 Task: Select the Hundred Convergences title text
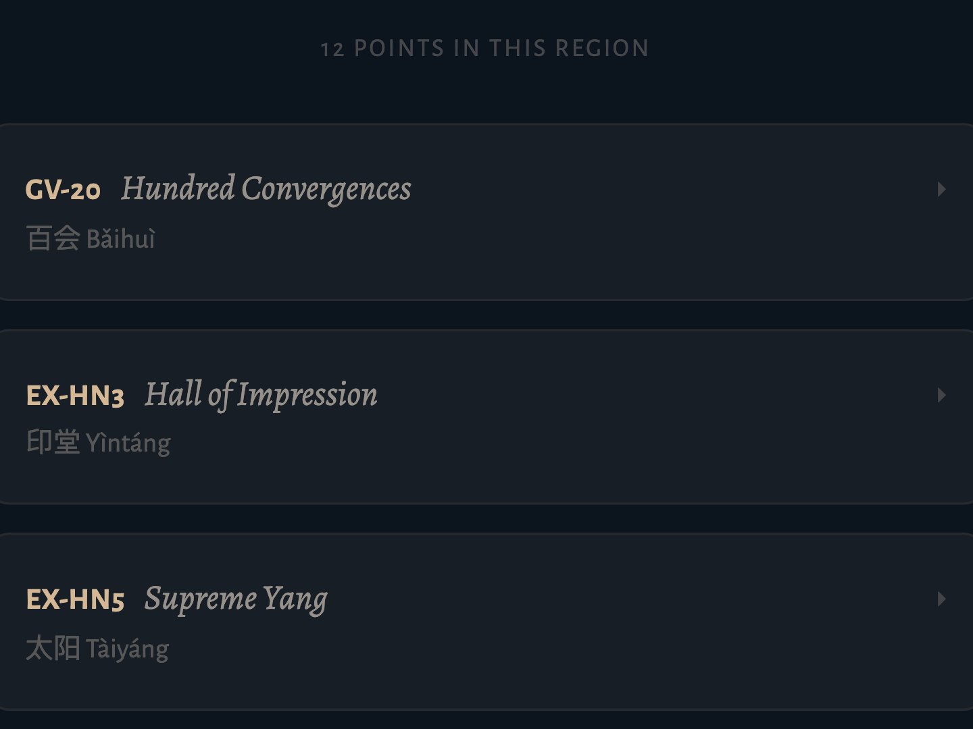tap(266, 189)
